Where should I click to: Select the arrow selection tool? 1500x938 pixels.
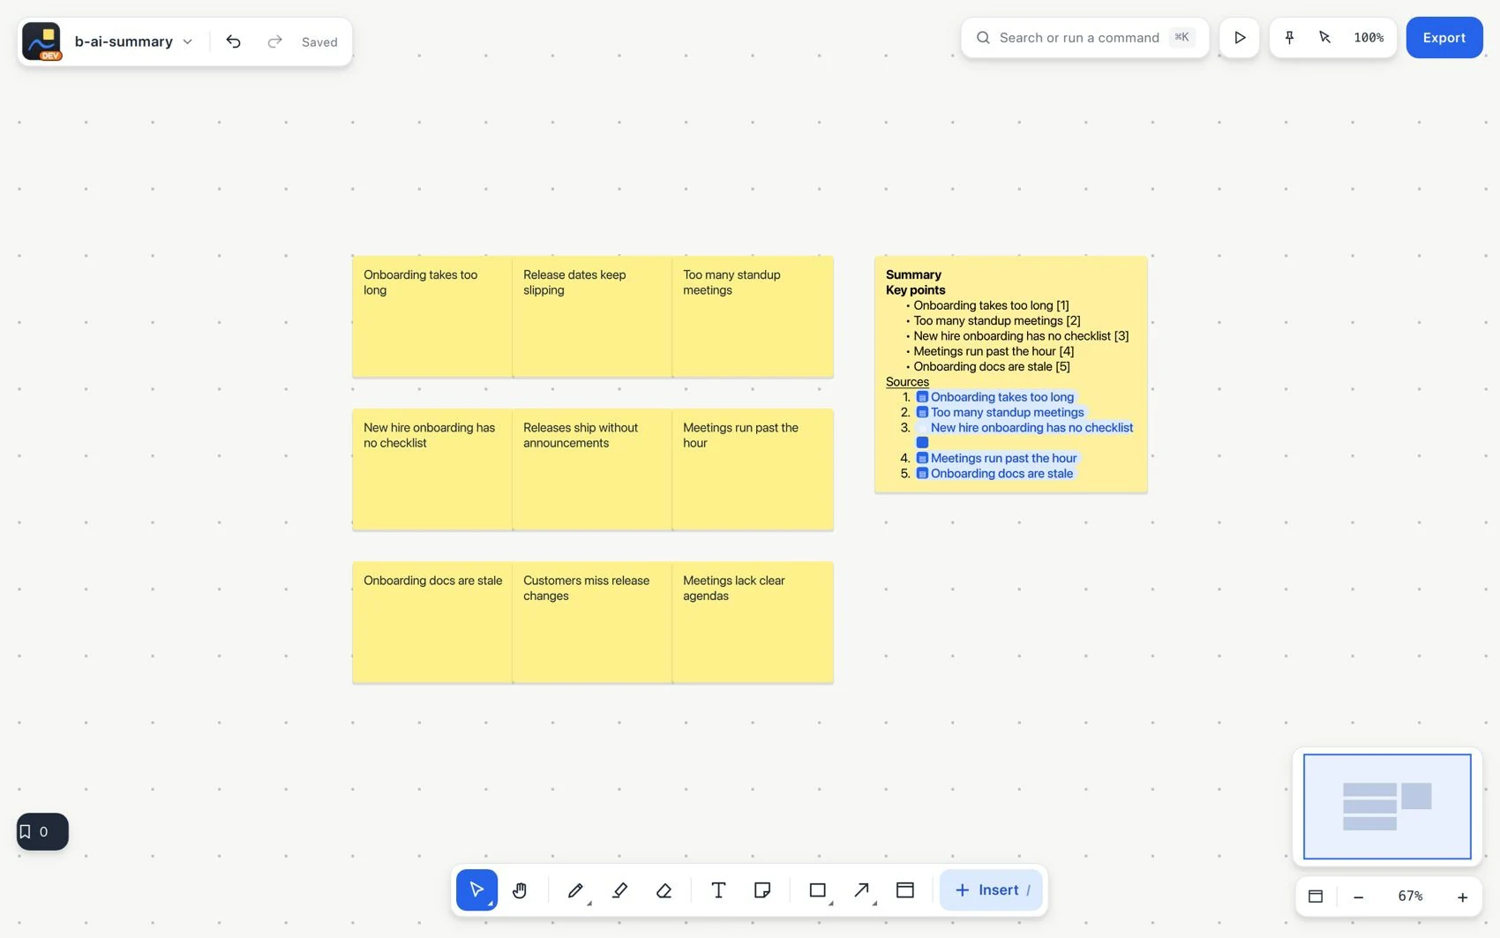pyautogui.click(x=476, y=889)
